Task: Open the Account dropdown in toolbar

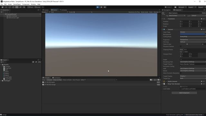Action: (183, 7)
